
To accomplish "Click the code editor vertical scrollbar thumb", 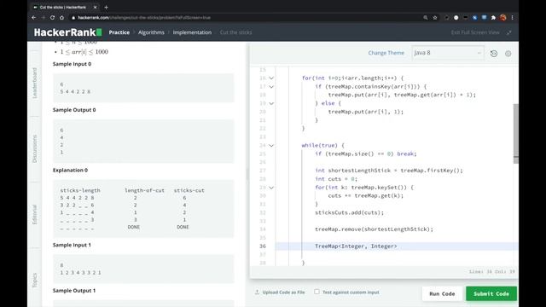I will [515, 134].
